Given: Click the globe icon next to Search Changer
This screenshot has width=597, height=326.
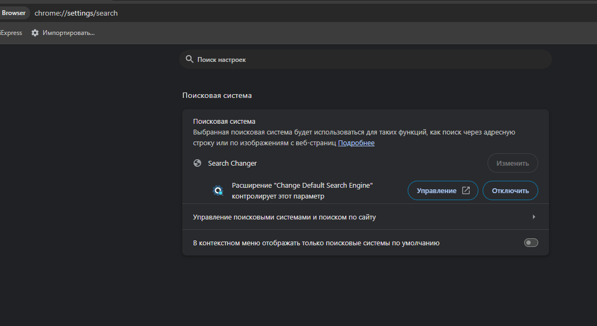Looking at the screenshot, I should point(197,163).
